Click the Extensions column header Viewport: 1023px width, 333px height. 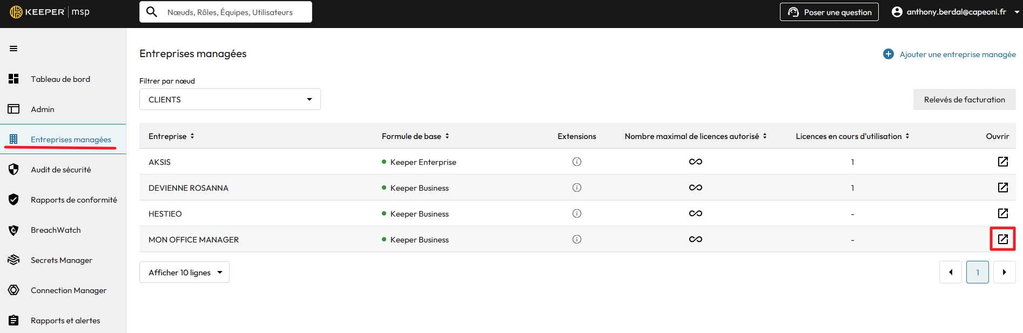tap(577, 136)
